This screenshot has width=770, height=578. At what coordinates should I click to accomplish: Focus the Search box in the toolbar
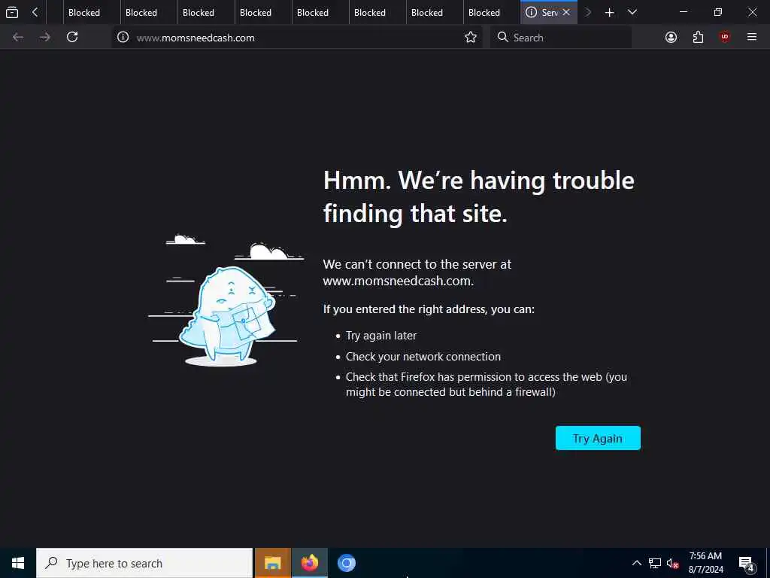pos(561,38)
